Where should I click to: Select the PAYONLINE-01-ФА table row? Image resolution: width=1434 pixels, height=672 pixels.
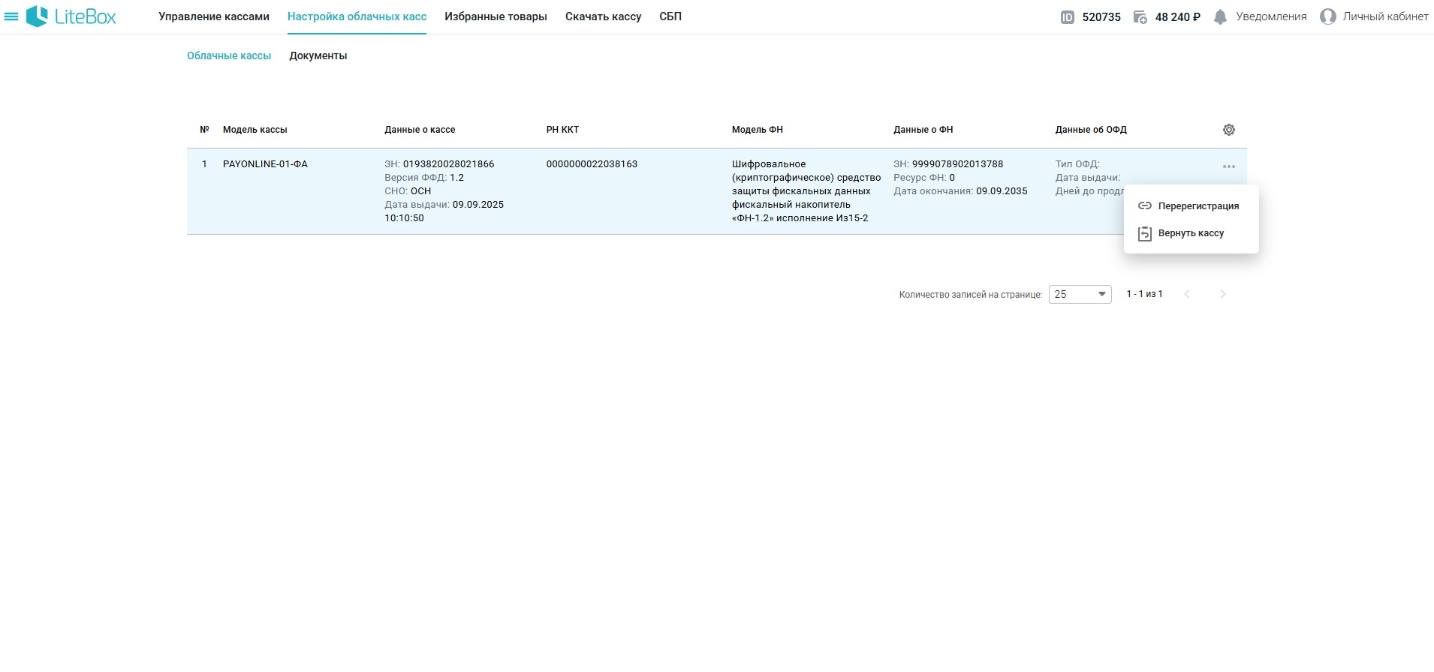click(x=265, y=164)
